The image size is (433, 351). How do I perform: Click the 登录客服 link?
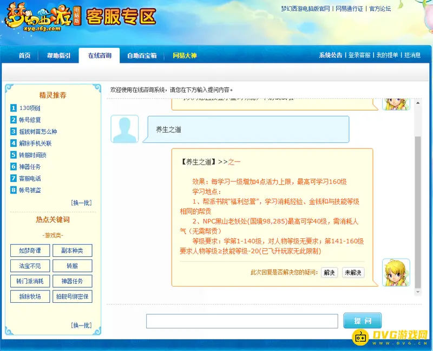(359, 55)
